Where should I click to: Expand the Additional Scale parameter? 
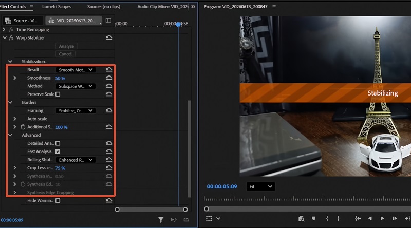(x=15, y=127)
